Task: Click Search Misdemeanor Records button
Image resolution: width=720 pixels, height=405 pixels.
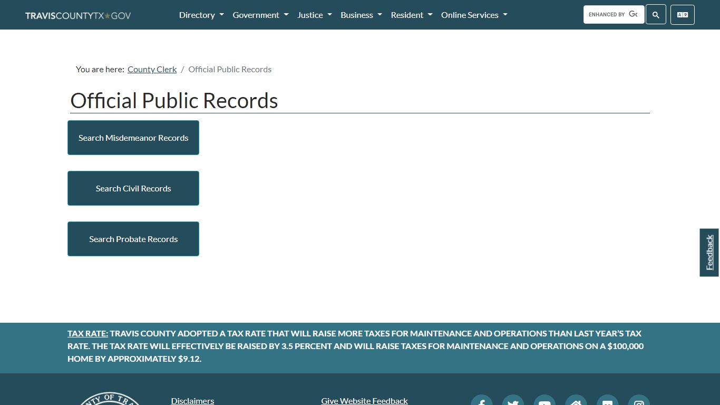Action: tap(133, 138)
